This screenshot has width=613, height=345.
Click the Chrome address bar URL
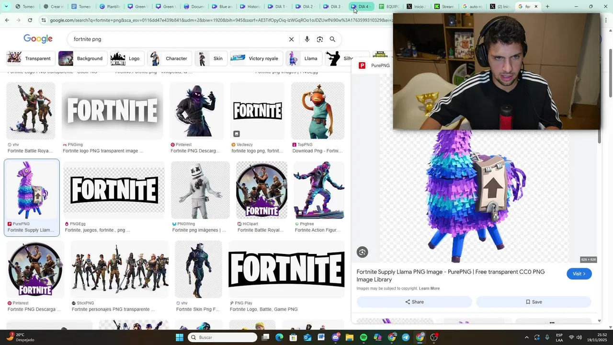(220, 20)
